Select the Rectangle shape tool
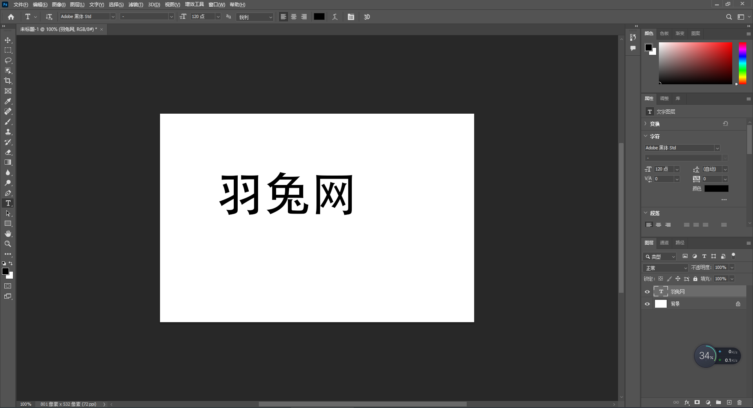This screenshot has height=408, width=753. pos(8,223)
